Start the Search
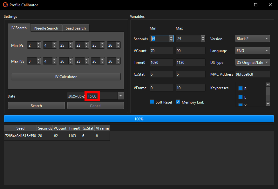 click(x=36, y=105)
